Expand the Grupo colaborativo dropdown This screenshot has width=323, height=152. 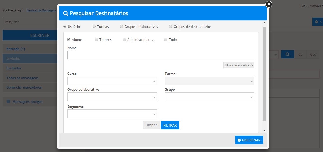point(112,97)
